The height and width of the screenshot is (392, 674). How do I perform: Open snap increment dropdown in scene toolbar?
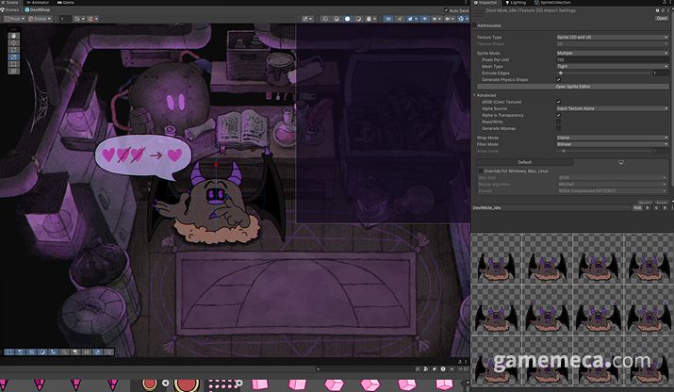92,19
